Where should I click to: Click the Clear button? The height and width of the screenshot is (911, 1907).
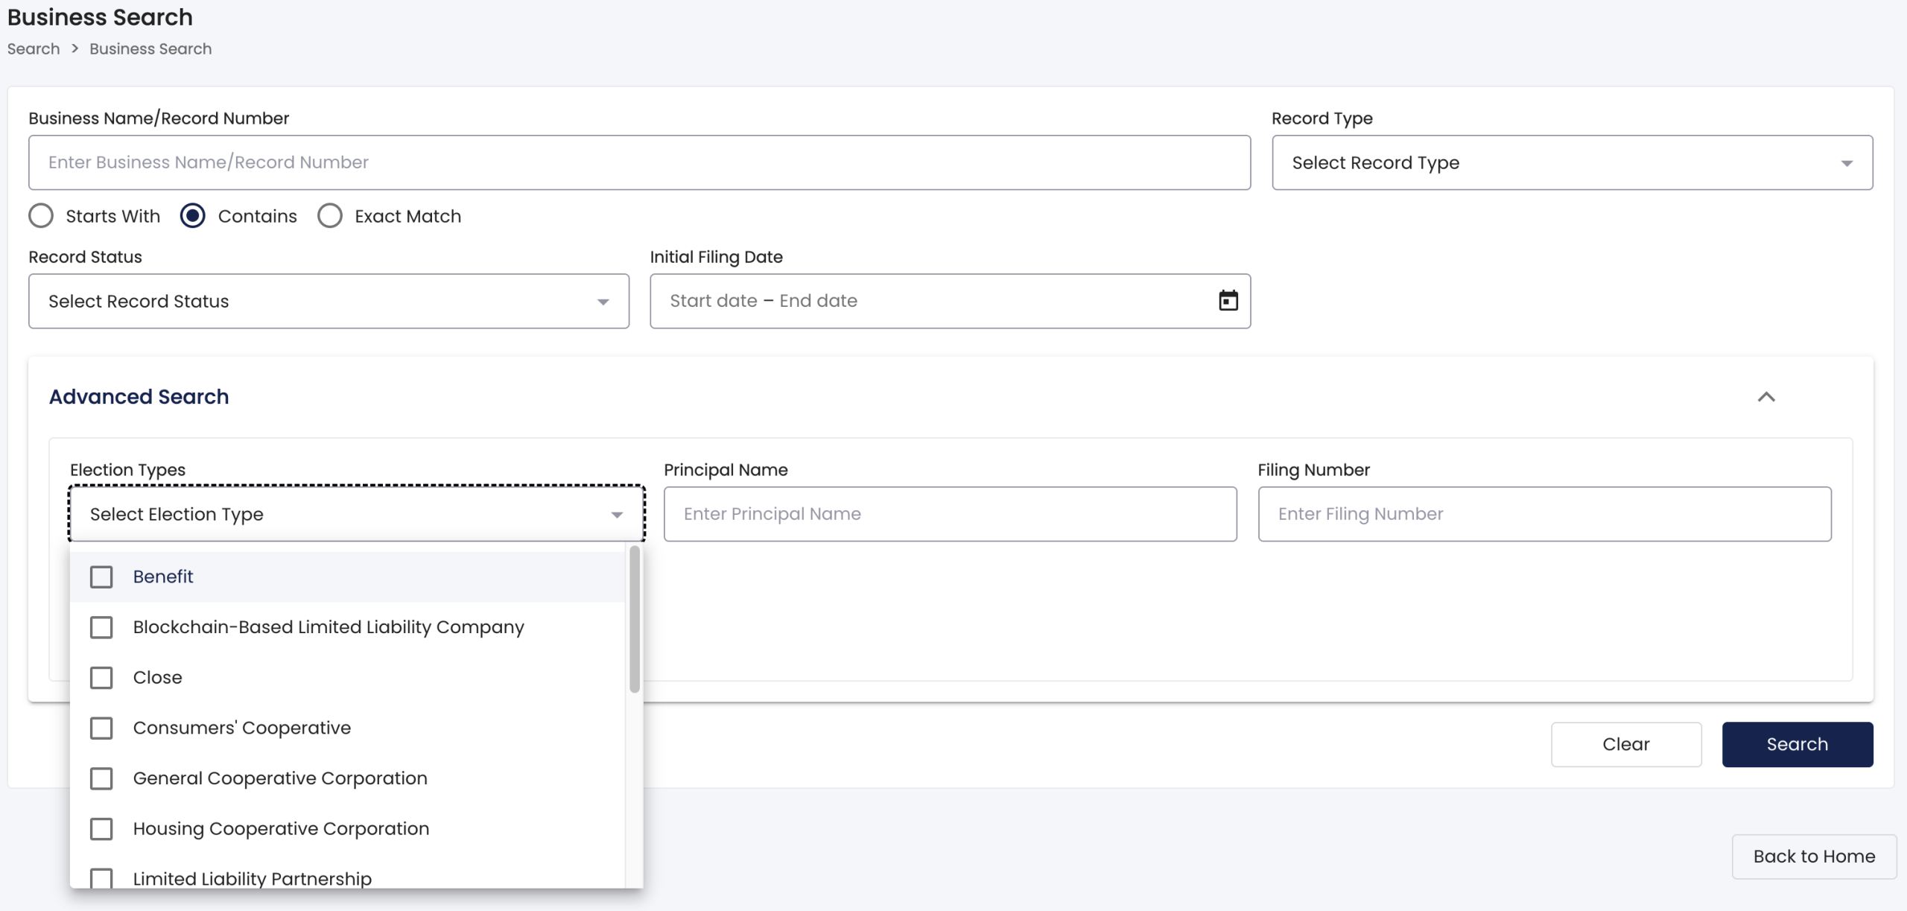1626,744
